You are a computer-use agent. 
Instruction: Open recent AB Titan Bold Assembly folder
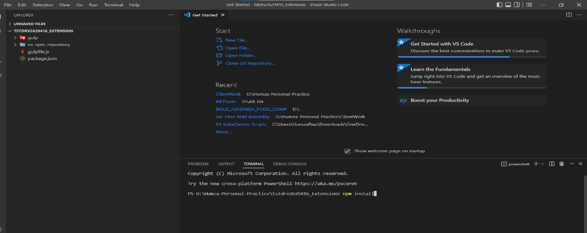[243, 116]
